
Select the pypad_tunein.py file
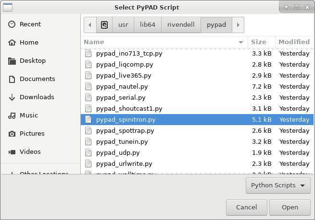[x=122, y=142]
